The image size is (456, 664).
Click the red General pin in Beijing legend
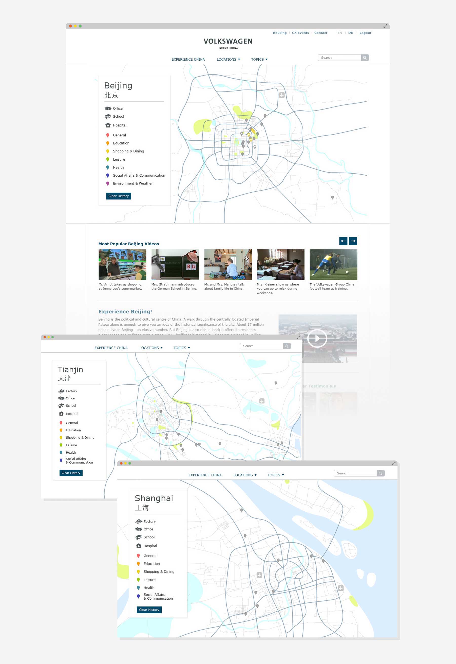(108, 135)
